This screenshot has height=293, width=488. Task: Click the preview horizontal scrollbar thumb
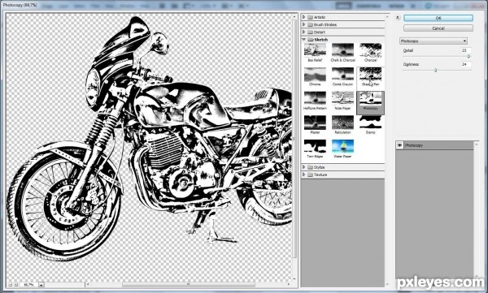pyautogui.click(x=189, y=284)
